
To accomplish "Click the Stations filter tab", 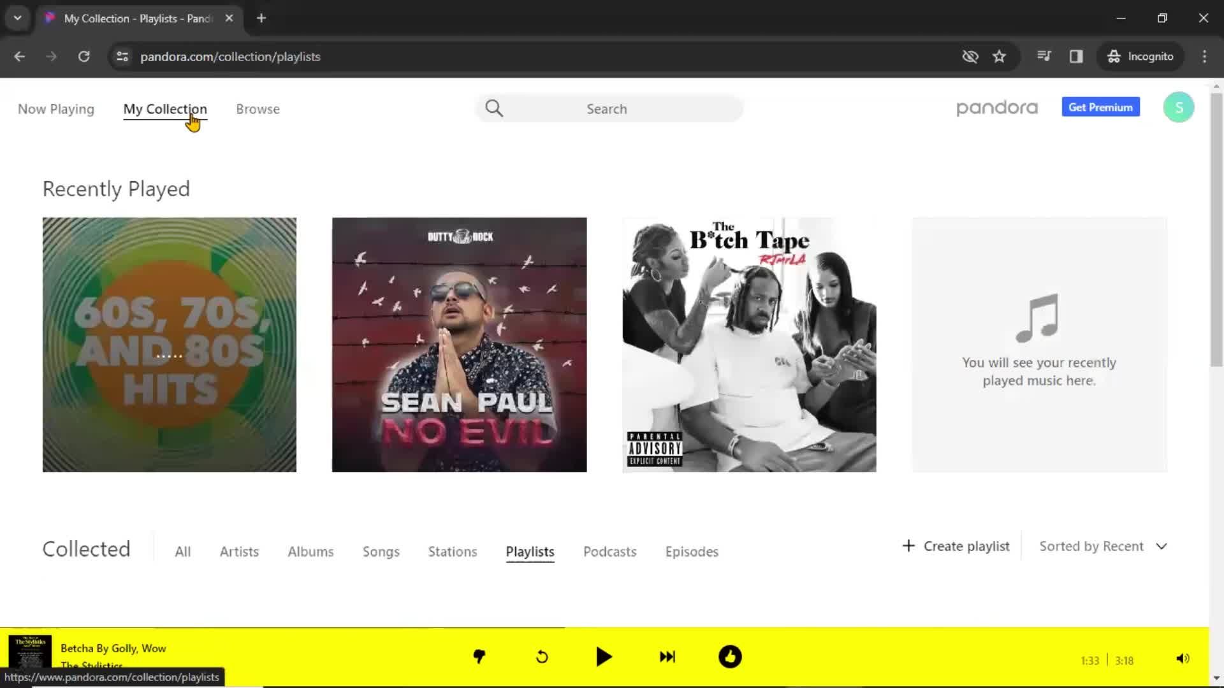I will pos(452,551).
